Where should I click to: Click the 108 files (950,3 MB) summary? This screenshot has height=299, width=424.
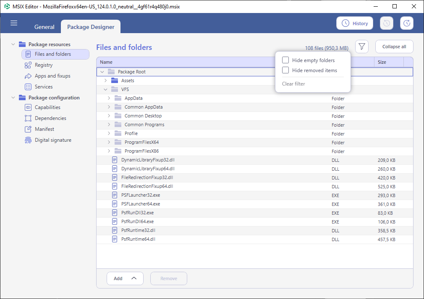327,48
